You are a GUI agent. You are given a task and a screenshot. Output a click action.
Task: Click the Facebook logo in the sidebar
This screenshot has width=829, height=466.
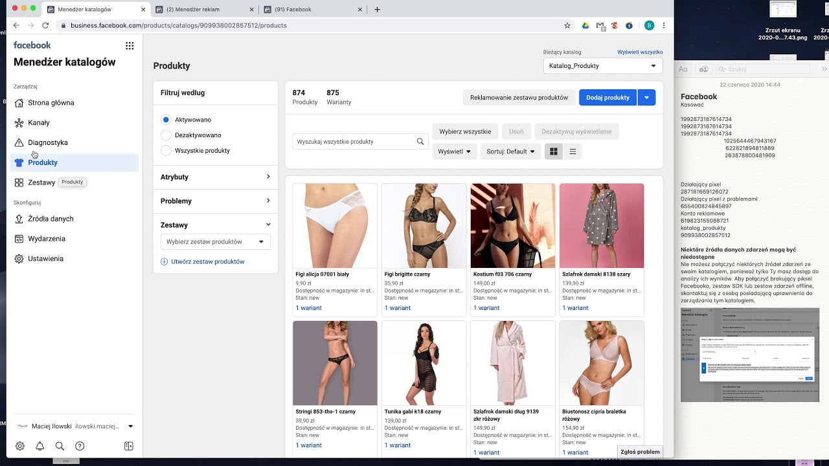tap(32, 45)
